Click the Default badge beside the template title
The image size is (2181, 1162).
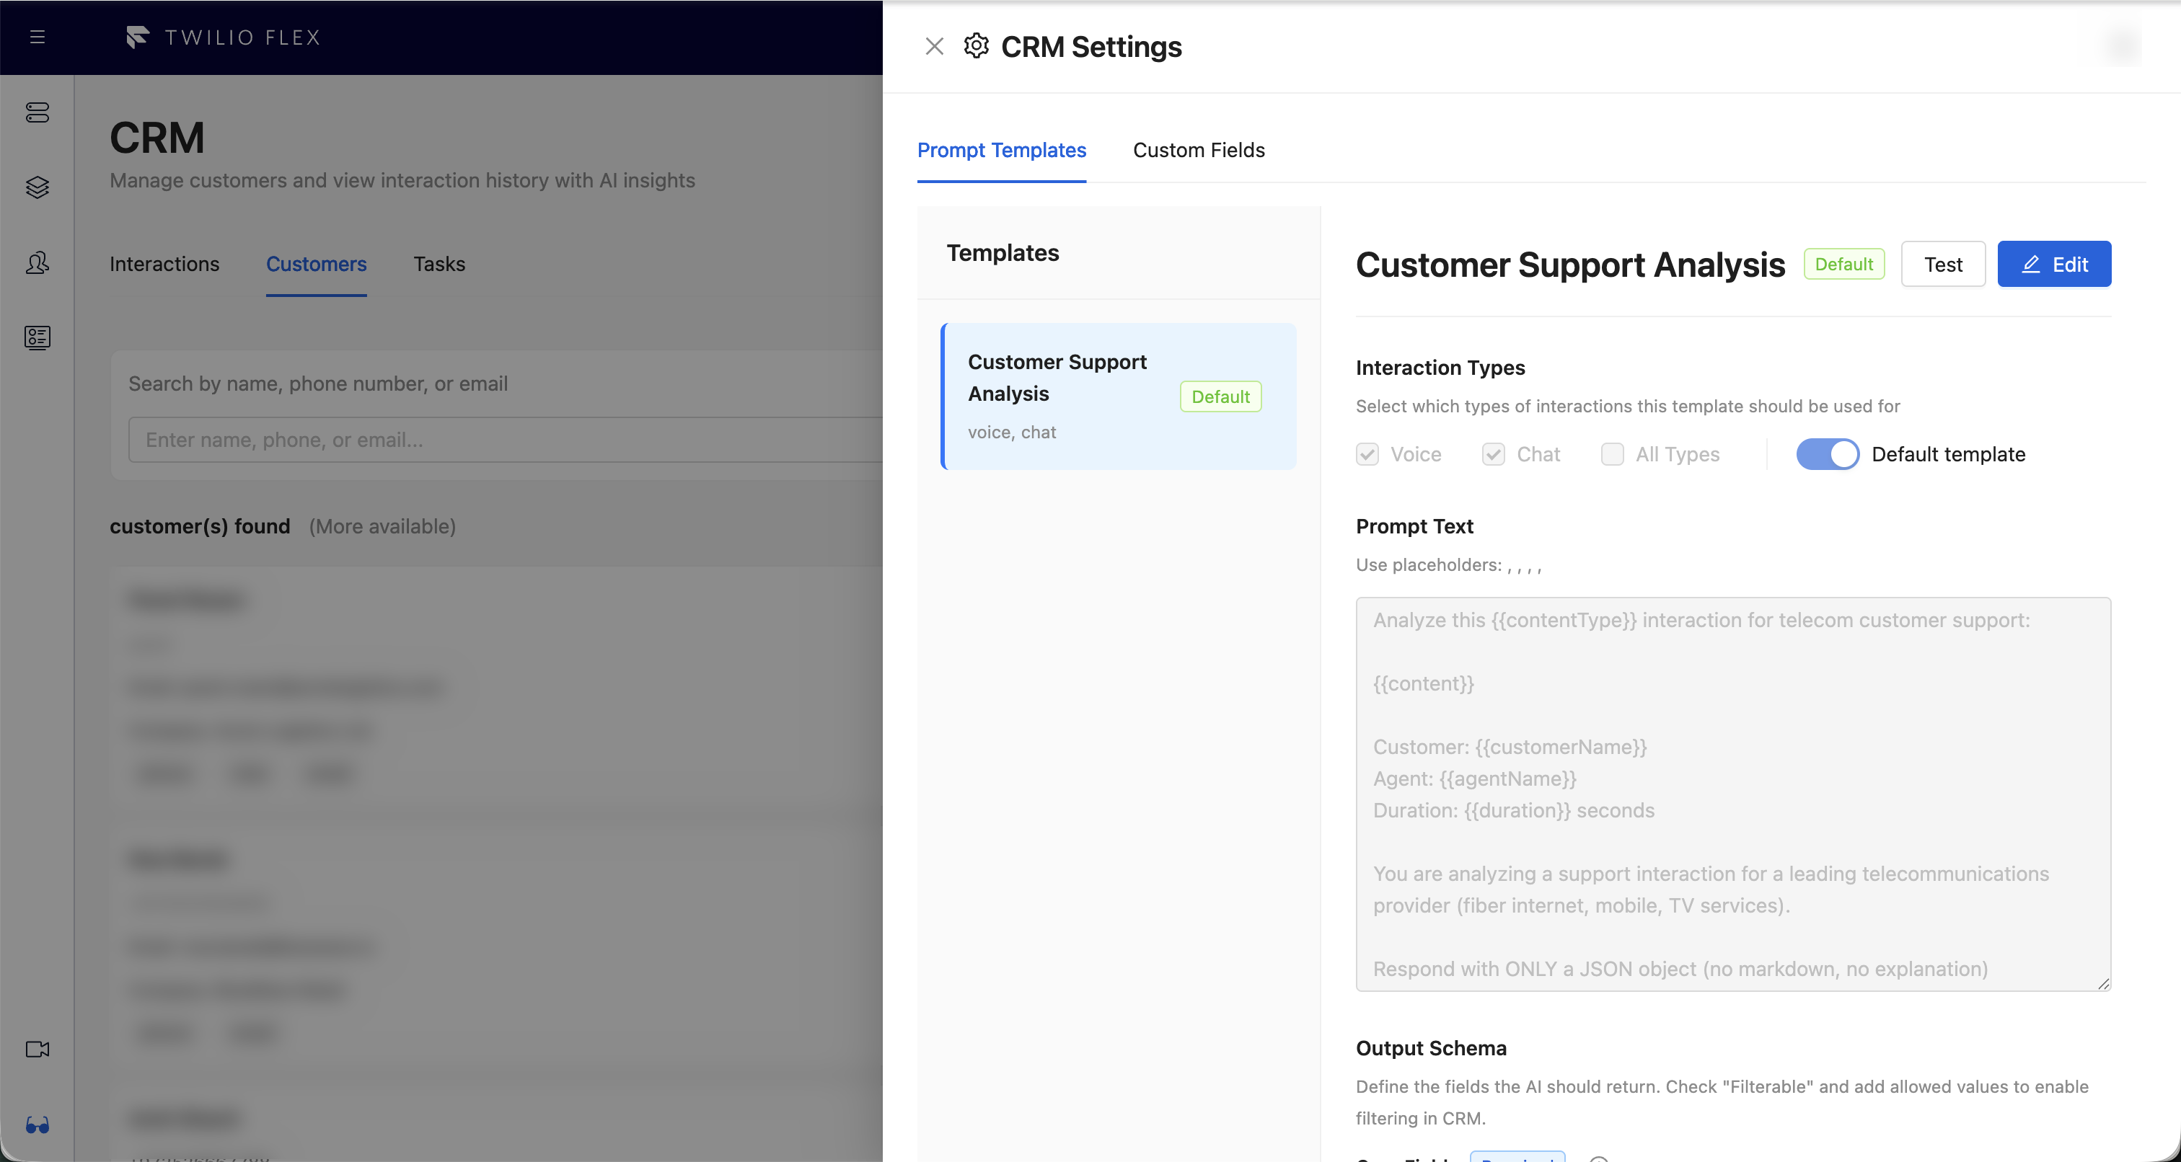[x=1844, y=264]
